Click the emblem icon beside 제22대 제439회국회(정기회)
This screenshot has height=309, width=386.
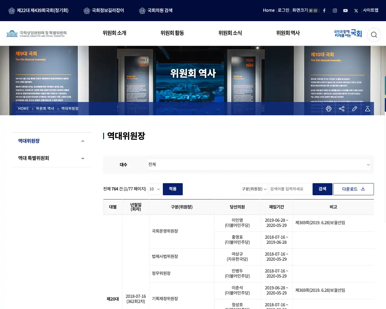[x=12, y=11]
